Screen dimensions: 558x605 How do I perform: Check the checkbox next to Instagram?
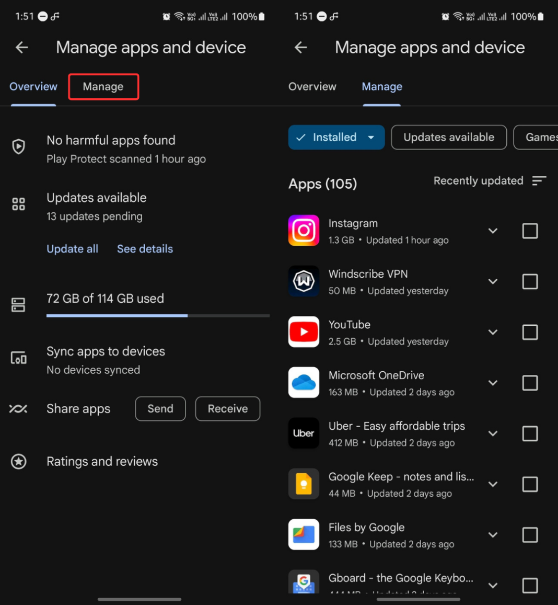530,231
